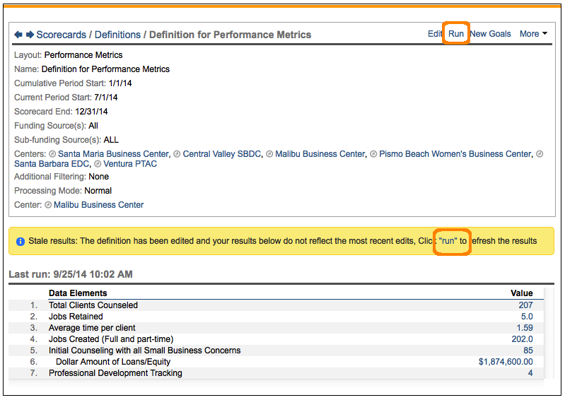Click icon beside Santa Maria Business Center
565x400 pixels.
(52, 154)
